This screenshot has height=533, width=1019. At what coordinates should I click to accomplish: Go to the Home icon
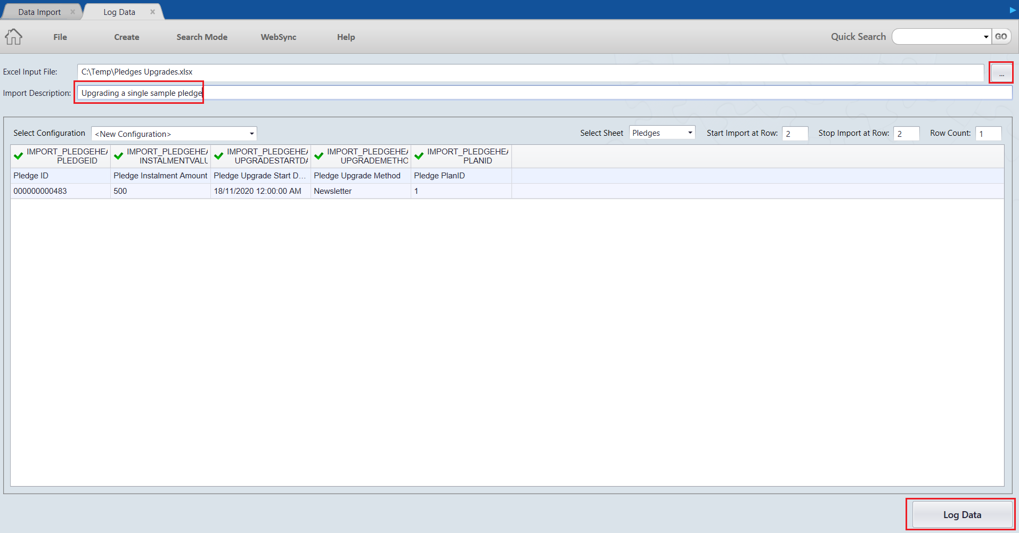click(14, 37)
